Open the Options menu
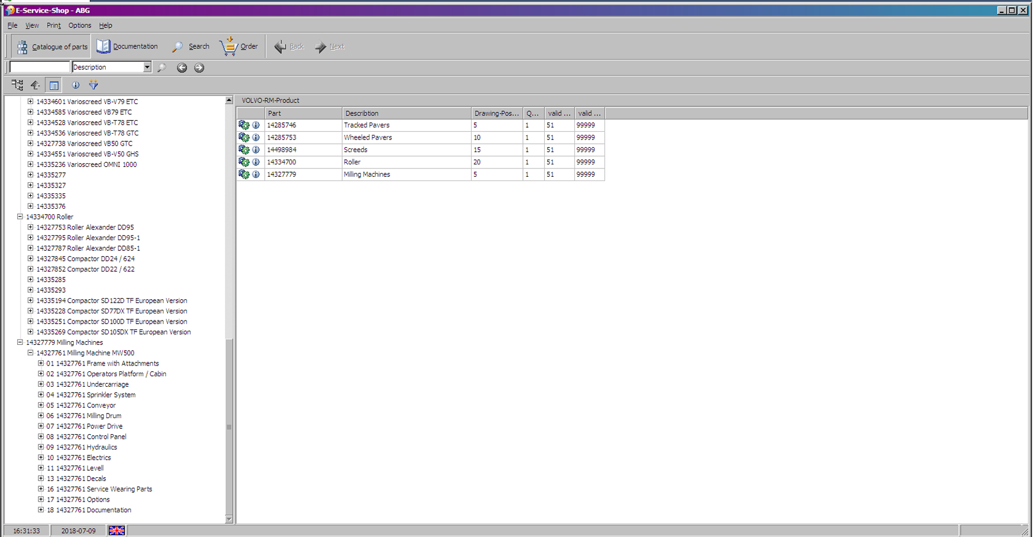The height and width of the screenshot is (537, 1033). tap(79, 25)
